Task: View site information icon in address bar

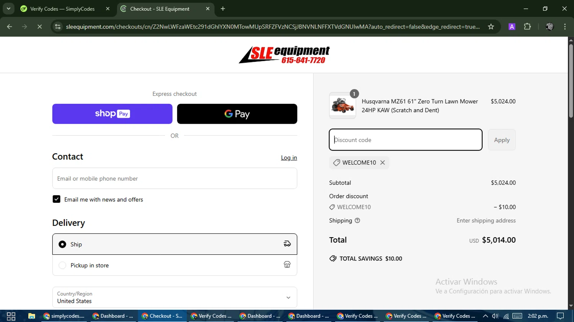Action: tap(58, 27)
